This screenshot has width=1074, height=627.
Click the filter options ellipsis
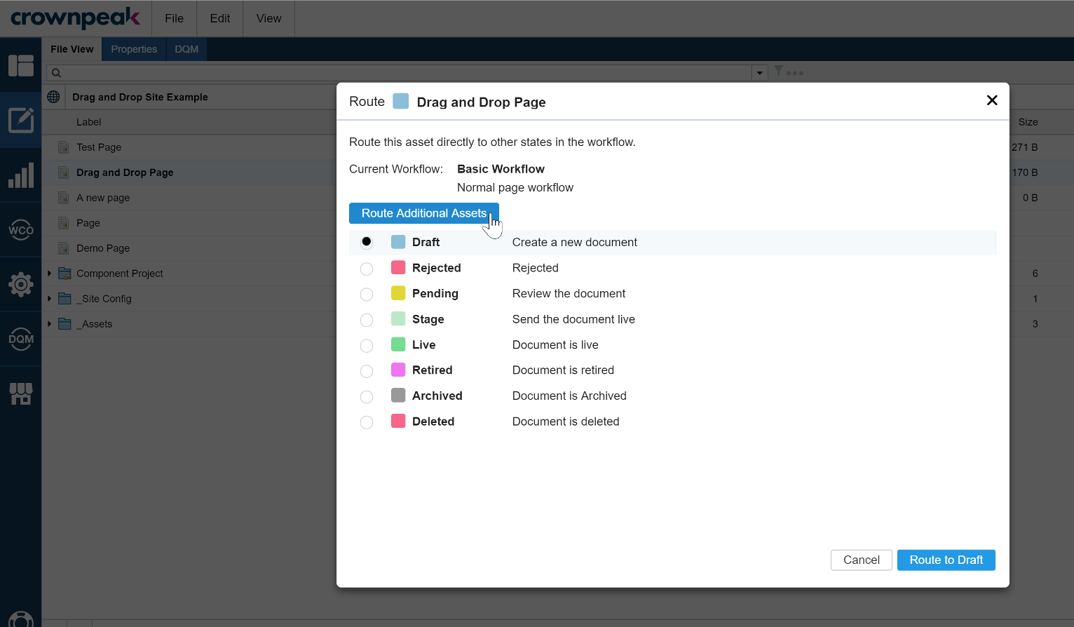795,73
